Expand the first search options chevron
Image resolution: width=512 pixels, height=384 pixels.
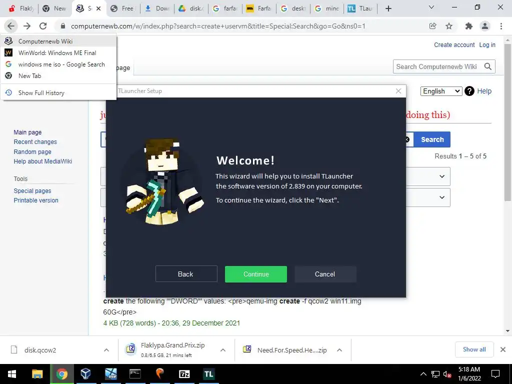click(x=442, y=176)
